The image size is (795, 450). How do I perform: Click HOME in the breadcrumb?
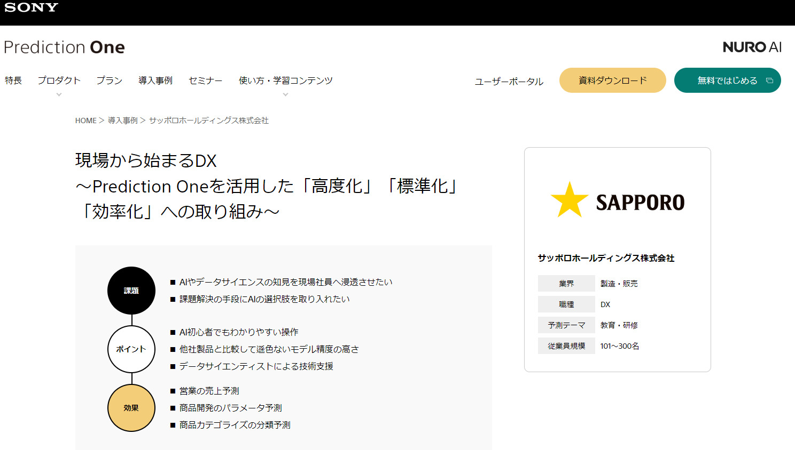pyautogui.click(x=85, y=120)
